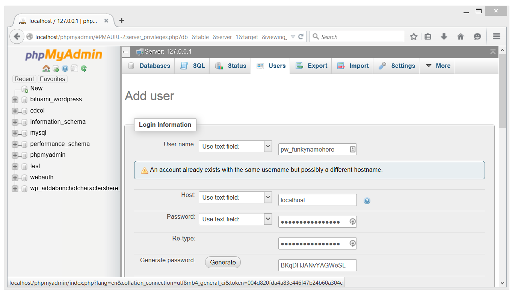This screenshot has height=293, width=515.
Task: Open the Password type dropdown
Action: click(x=235, y=219)
